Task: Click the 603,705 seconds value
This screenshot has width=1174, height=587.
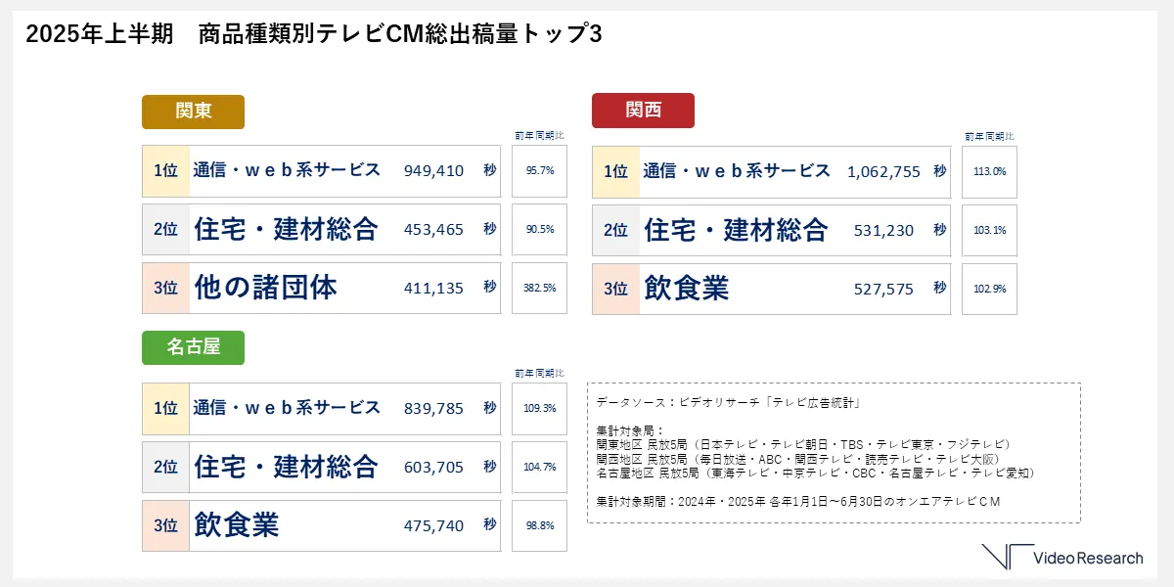Action: point(433,467)
